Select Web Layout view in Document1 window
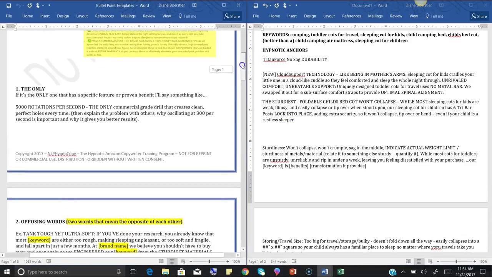Screen dimensions: 492x277 pyautogui.click(x=429, y=262)
